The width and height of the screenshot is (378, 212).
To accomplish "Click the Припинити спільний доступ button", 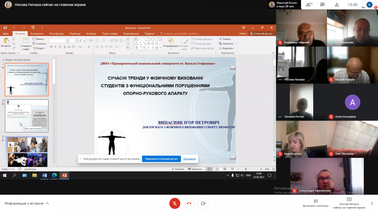I will pyautogui.click(x=161, y=159).
